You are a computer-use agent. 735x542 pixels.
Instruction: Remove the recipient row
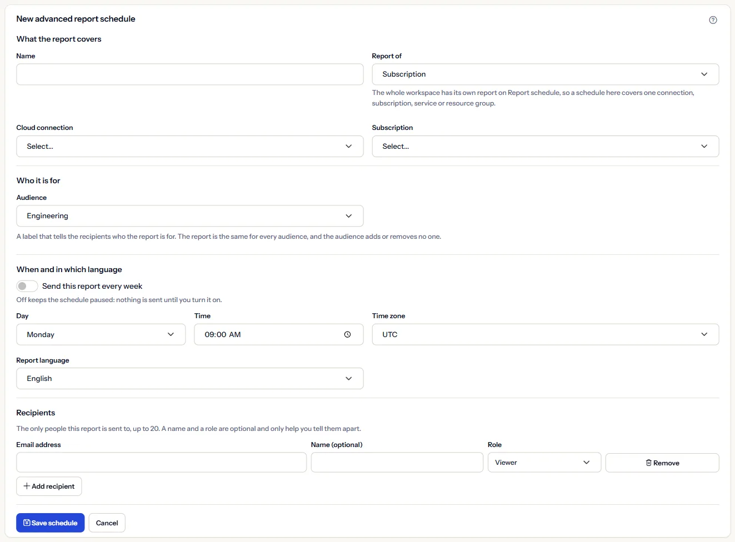tap(662, 463)
